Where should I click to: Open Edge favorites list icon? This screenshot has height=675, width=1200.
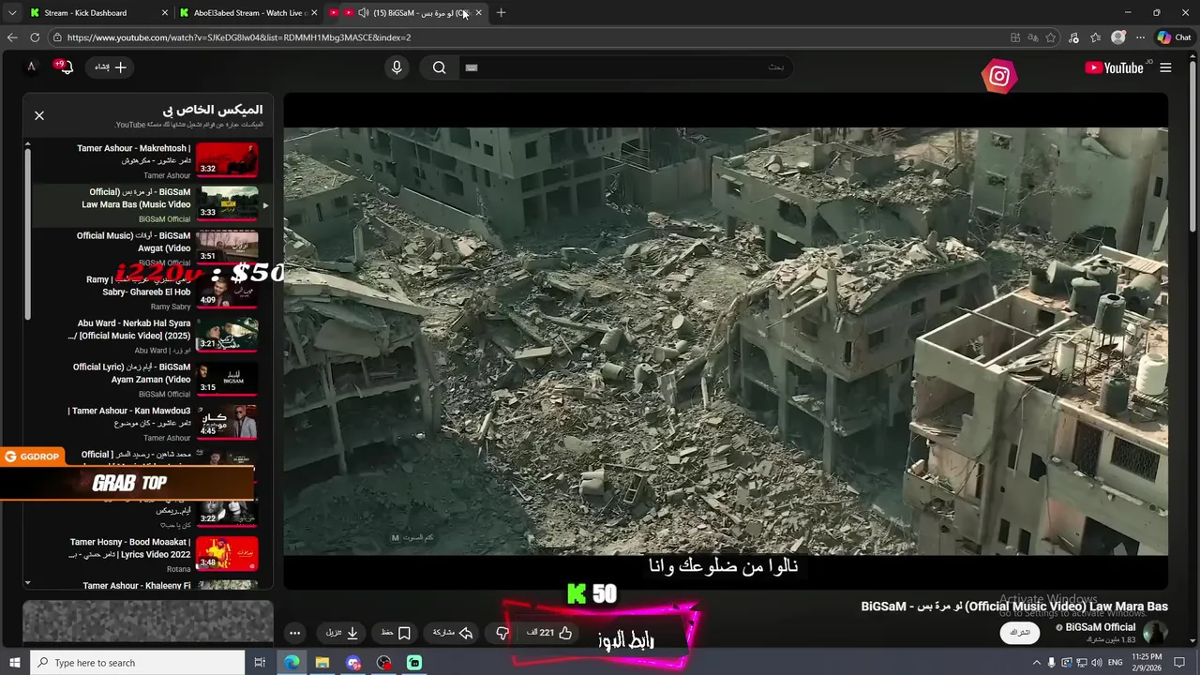1096,37
